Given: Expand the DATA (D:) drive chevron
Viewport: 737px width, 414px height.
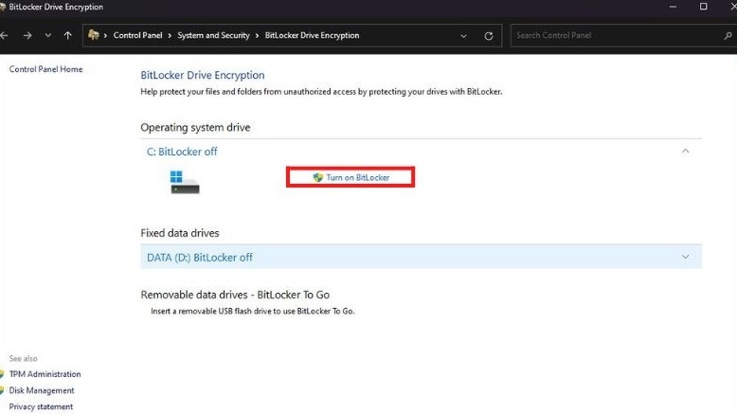Looking at the screenshot, I should click(x=685, y=257).
